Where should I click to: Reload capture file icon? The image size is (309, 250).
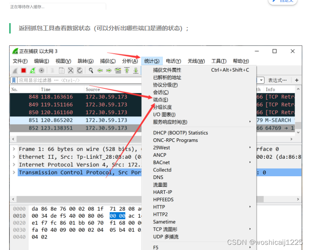80,71
